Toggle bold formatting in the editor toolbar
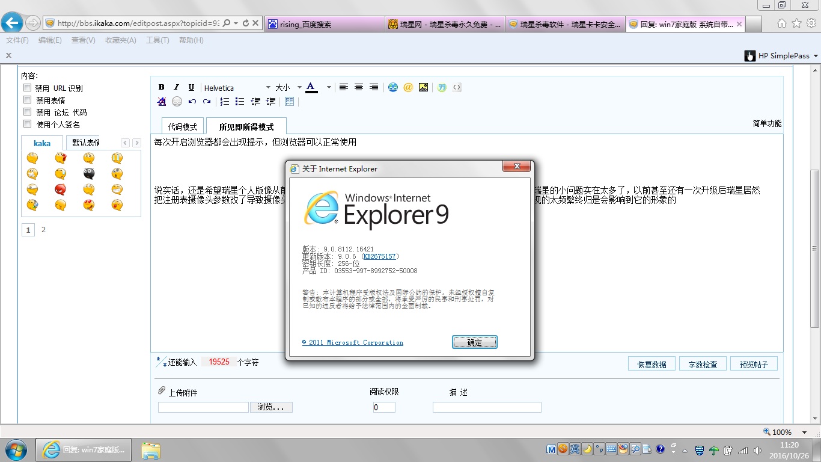Image resolution: width=821 pixels, height=462 pixels. click(x=161, y=87)
